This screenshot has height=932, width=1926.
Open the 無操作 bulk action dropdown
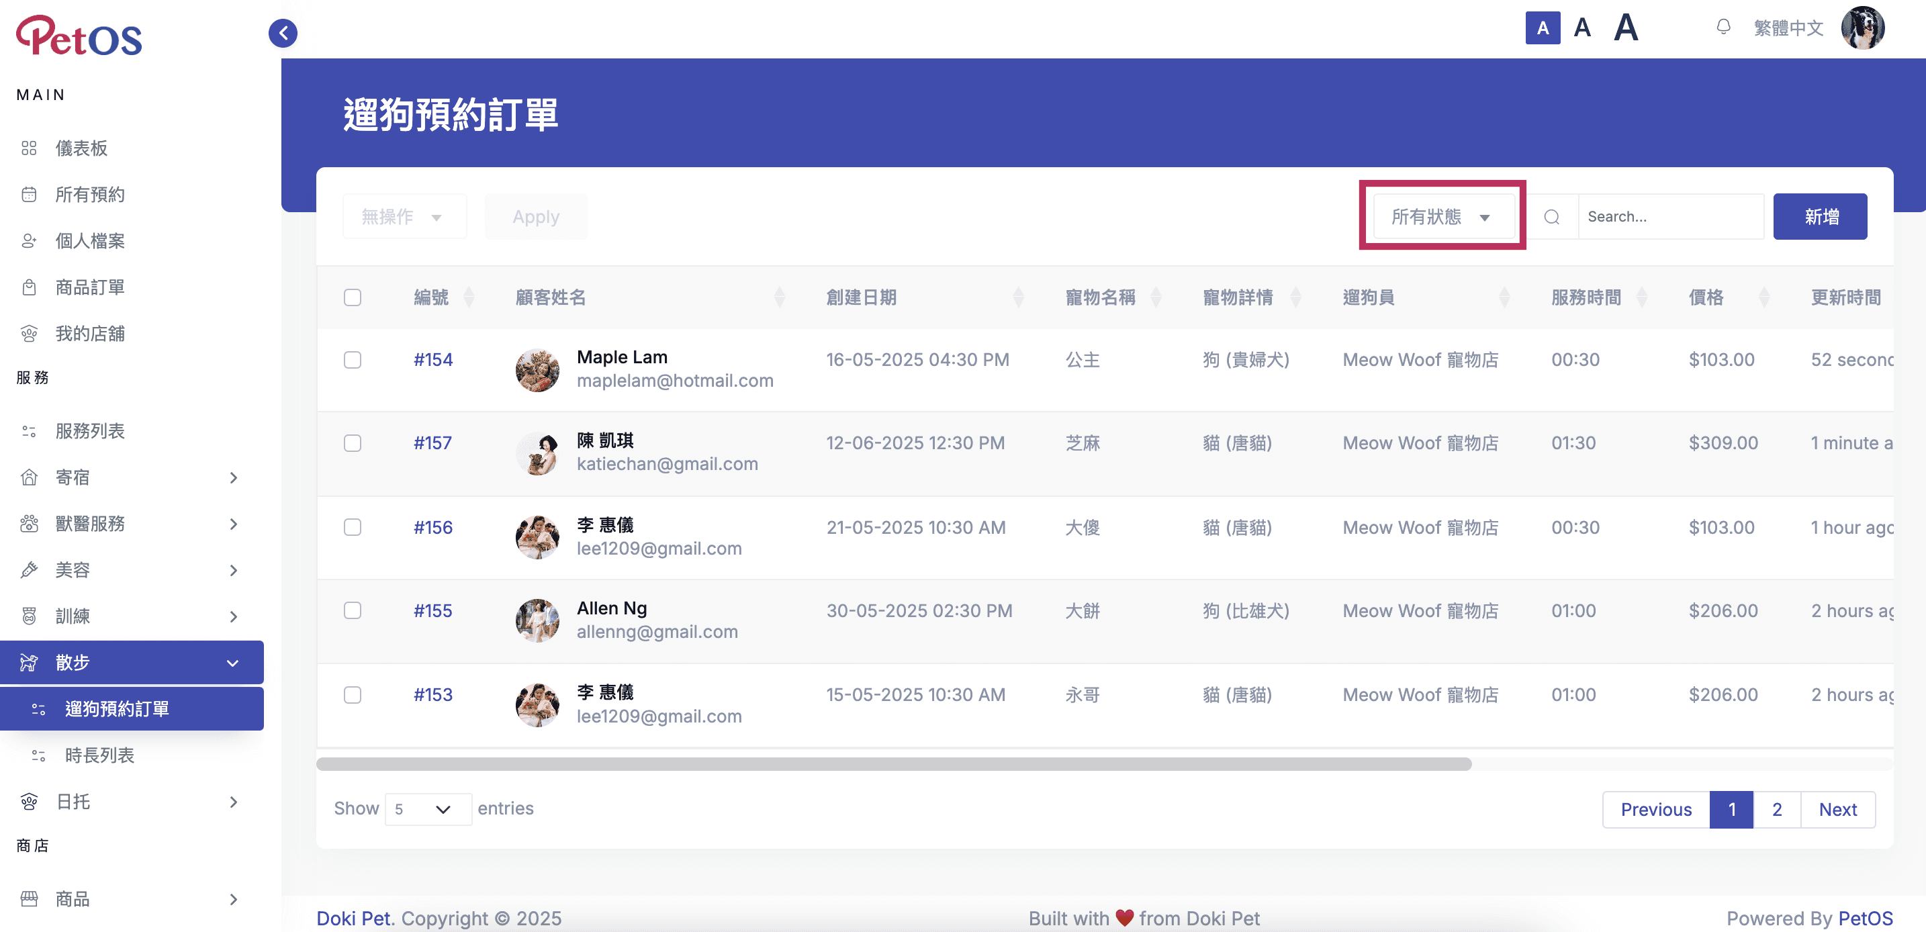(404, 217)
